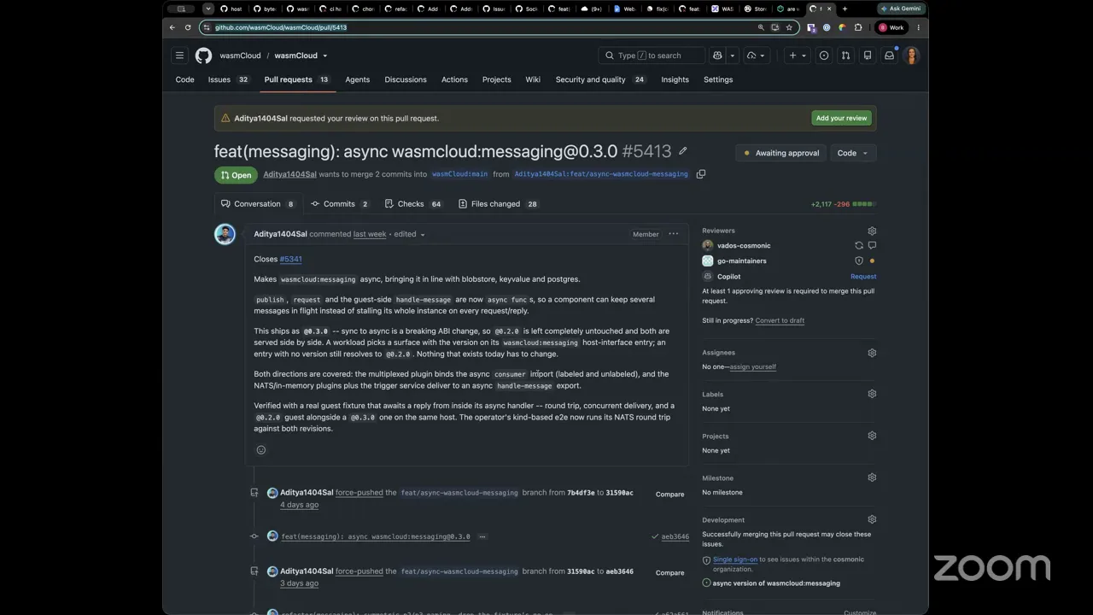Screen dimensions: 1093x615
Task: Open the comment's three-dot options menu
Action: pyautogui.click(x=674, y=234)
